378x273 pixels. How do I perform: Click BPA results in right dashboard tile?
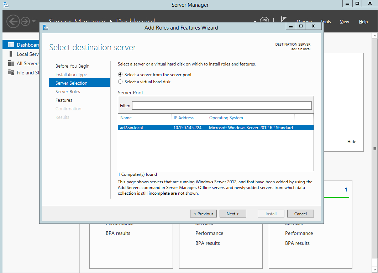(297, 243)
